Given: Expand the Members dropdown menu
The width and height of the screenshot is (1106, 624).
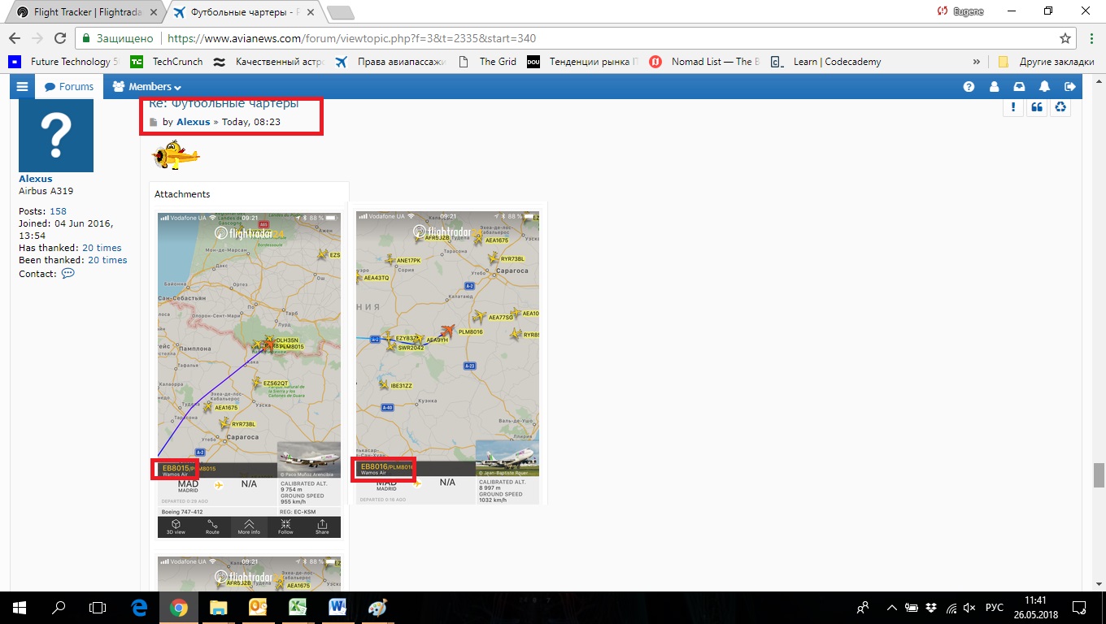Looking at the screenshot, I should [x=147, y=87].
